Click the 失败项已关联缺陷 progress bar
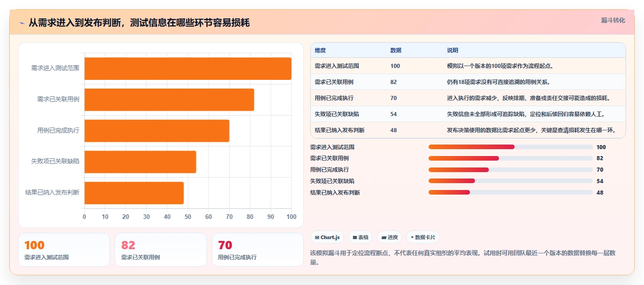This screenshot has height=285, width=644. click(x=511, y=181)
